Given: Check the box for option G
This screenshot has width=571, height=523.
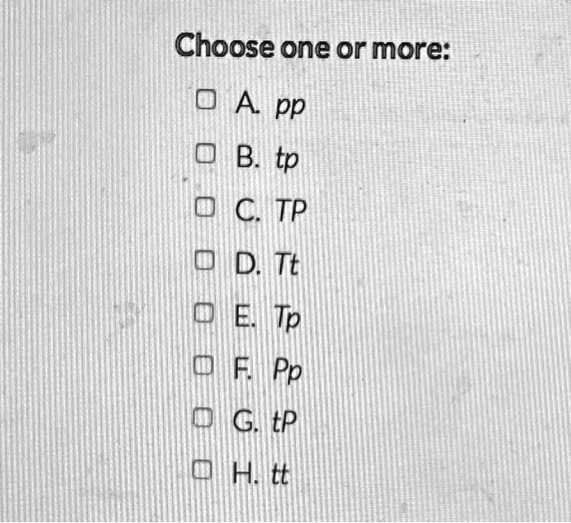Looking at the screenshot, I should (202, 418).
